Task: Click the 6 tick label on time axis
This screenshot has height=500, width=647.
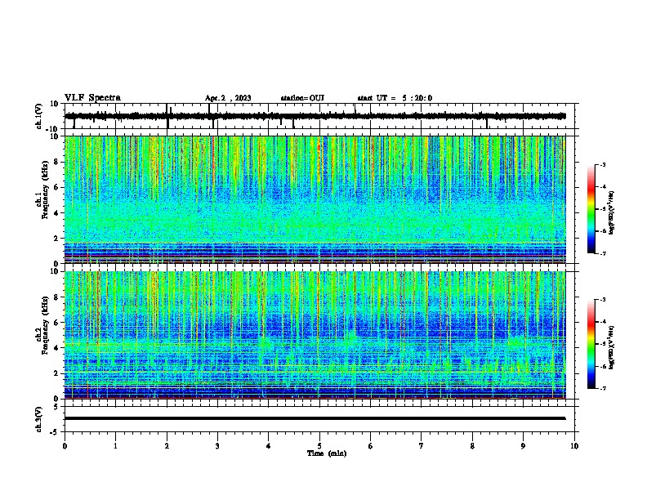Action: click(371, 446)
